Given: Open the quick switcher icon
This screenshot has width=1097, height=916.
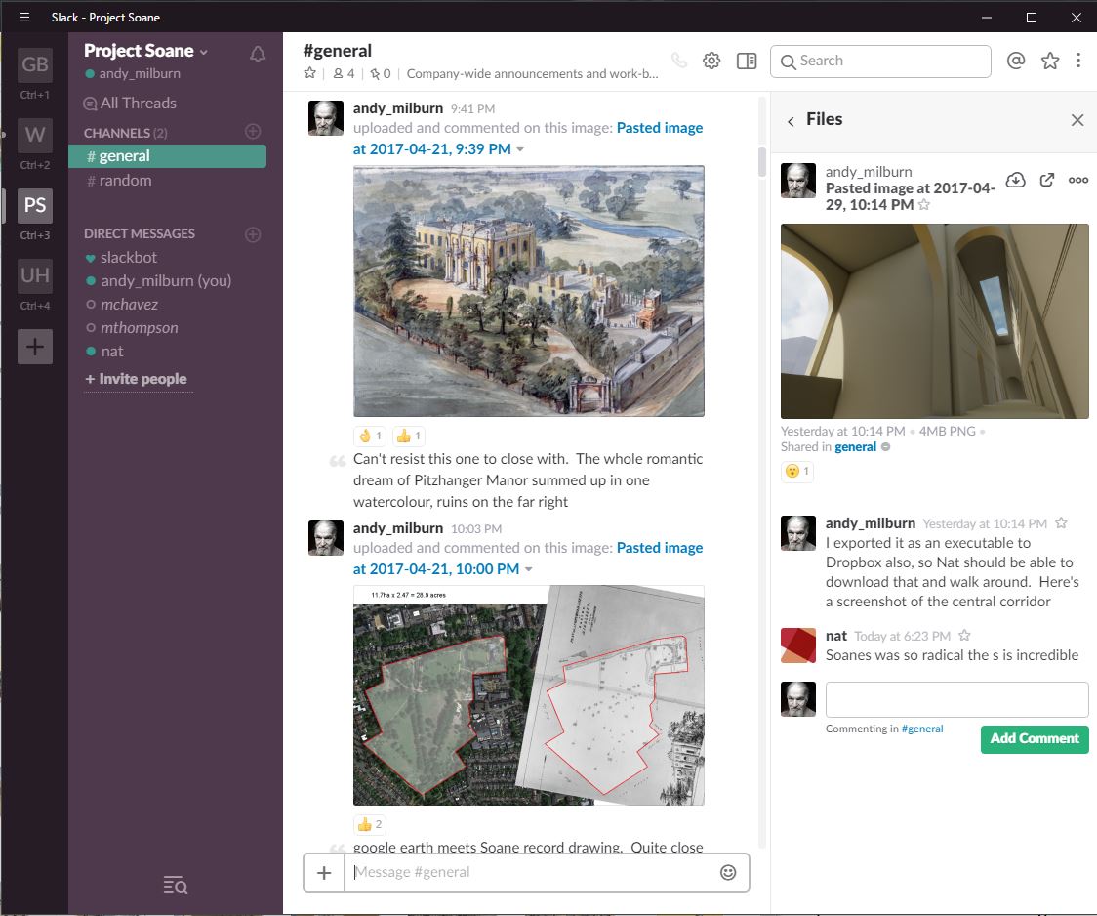Looking at the screenshot, I should click(175, 885).
